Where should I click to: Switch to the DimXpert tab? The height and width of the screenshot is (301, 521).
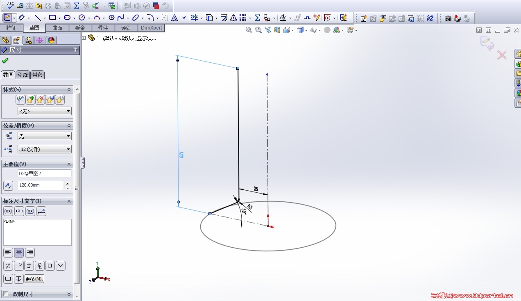coord(151,28)
